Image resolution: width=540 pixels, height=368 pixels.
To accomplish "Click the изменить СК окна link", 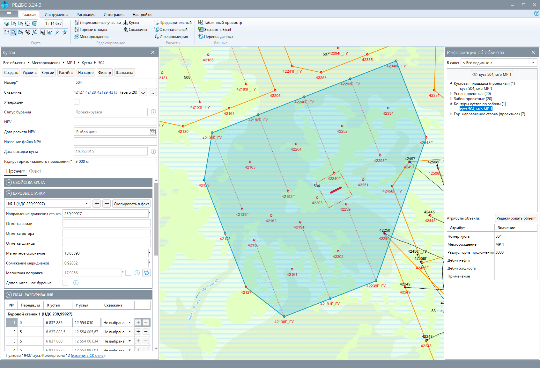I will coord(88,356).
